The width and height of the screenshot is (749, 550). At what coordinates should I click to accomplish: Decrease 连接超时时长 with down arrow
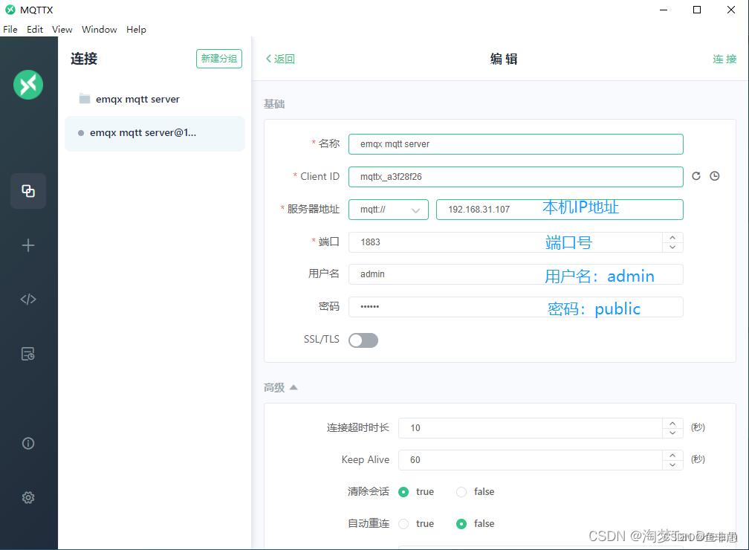coord(672,433)
